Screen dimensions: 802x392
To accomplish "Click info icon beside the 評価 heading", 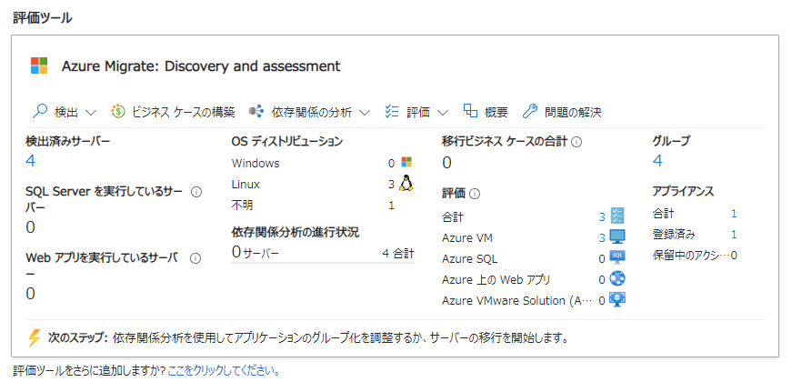I will coord(474,194).
